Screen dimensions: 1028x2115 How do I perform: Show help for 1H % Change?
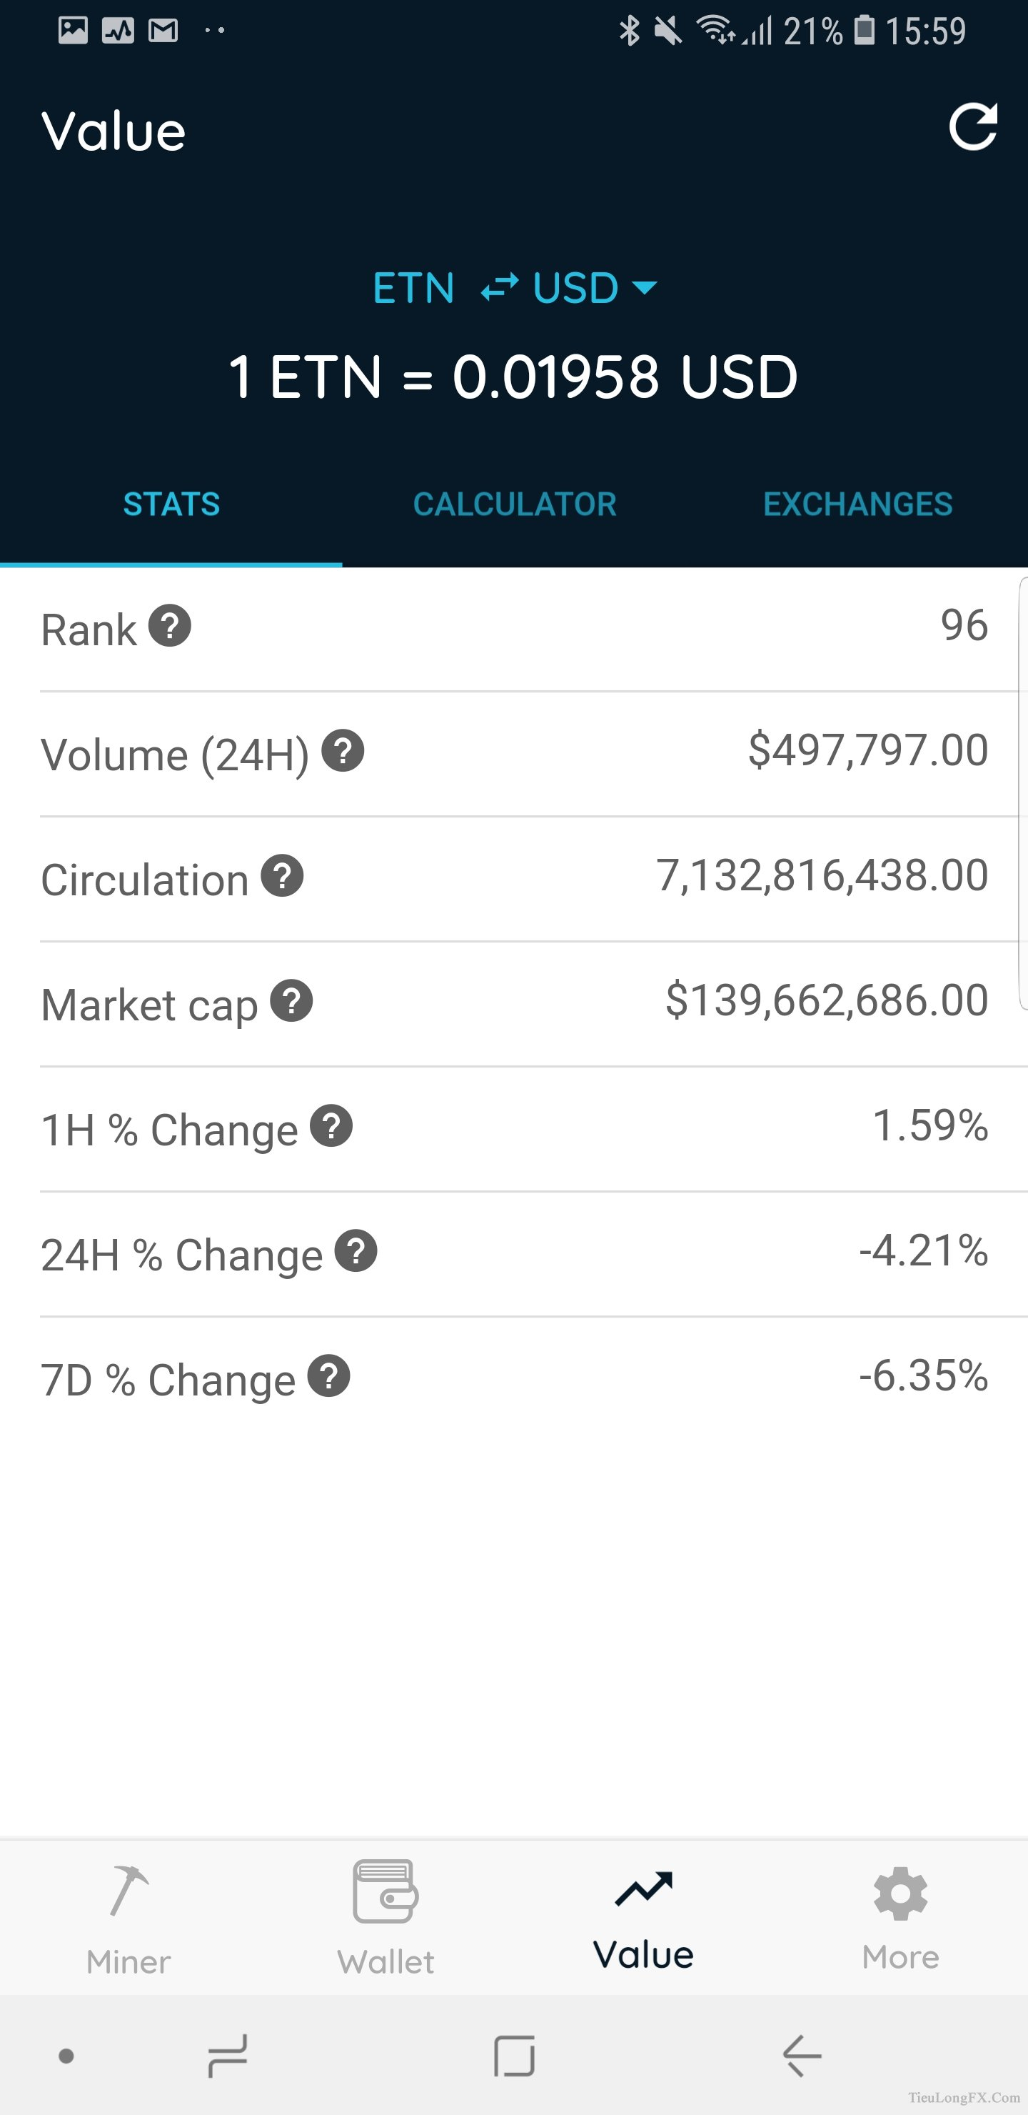pos(331,1127)
